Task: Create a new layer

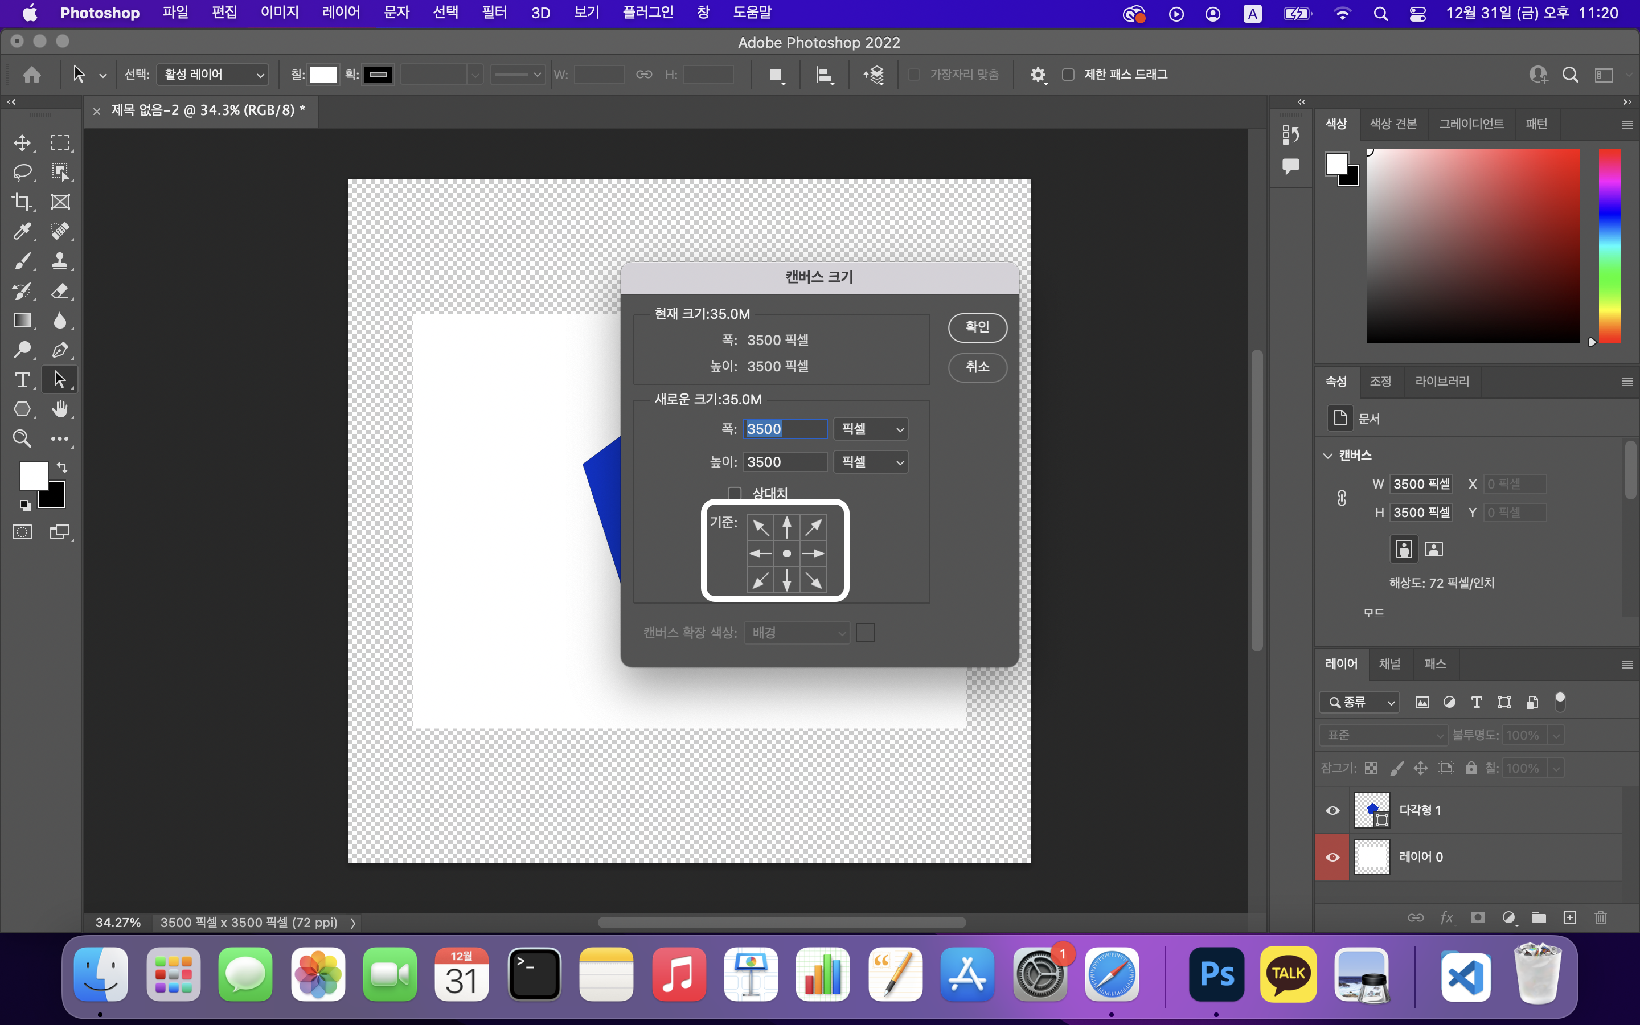Action: tap(1569, 917)
